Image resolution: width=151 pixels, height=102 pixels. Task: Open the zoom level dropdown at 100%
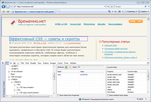(x=146, y=99)
